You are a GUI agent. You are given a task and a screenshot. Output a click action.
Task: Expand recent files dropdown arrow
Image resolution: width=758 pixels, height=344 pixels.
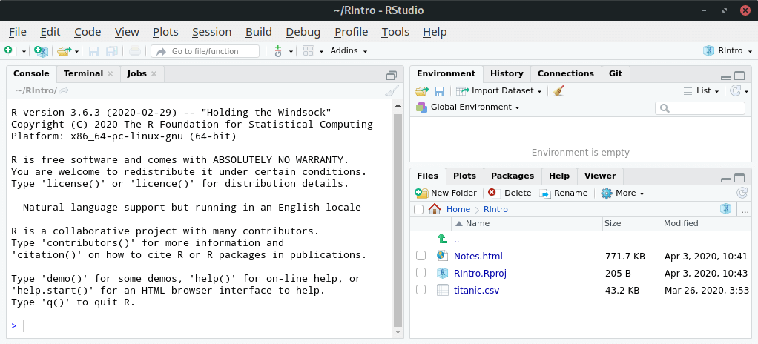[x=77, y=51]
